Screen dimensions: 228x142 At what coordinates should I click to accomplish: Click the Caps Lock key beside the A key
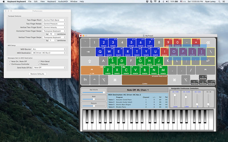[90, 61]
